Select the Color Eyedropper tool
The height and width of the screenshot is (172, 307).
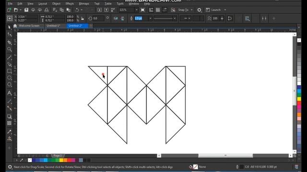9,132
